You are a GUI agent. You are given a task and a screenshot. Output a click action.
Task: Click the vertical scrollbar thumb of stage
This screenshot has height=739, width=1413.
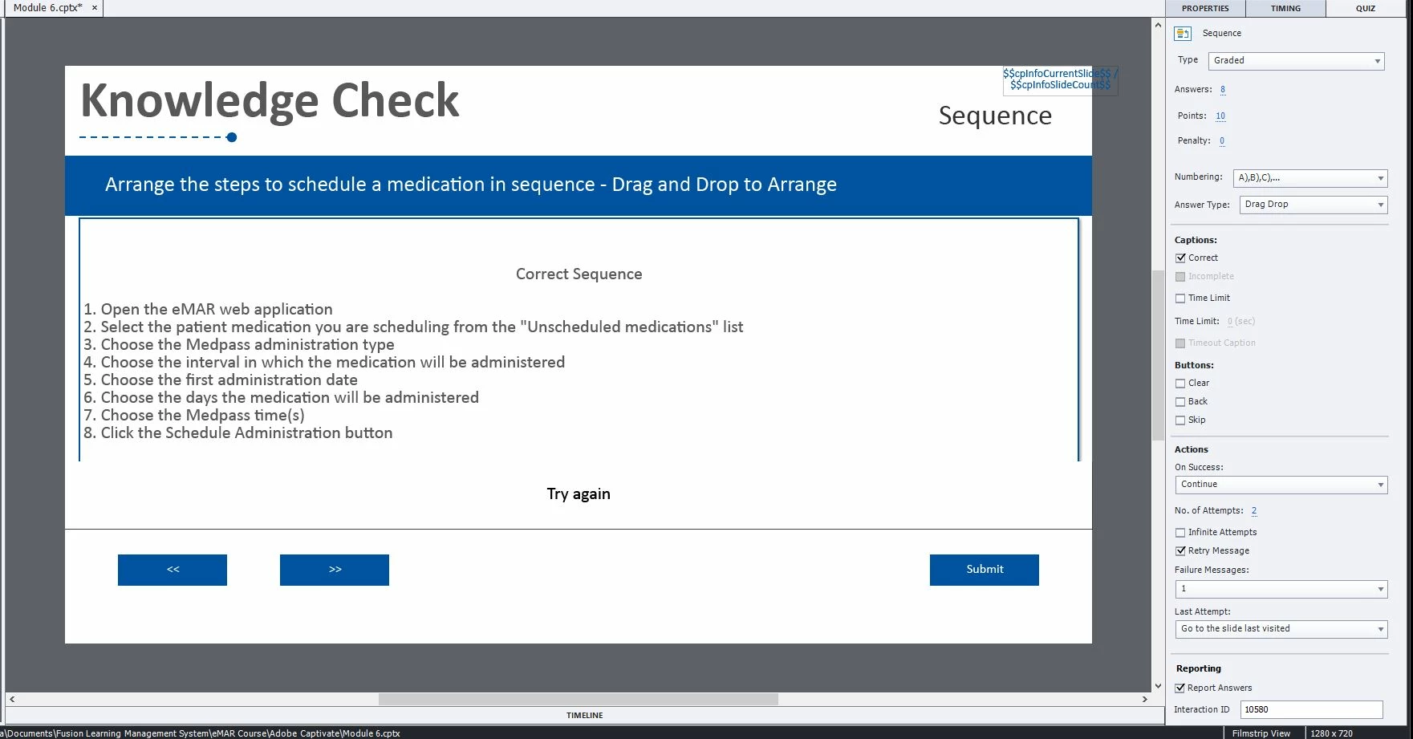[x=1158, y=355]
